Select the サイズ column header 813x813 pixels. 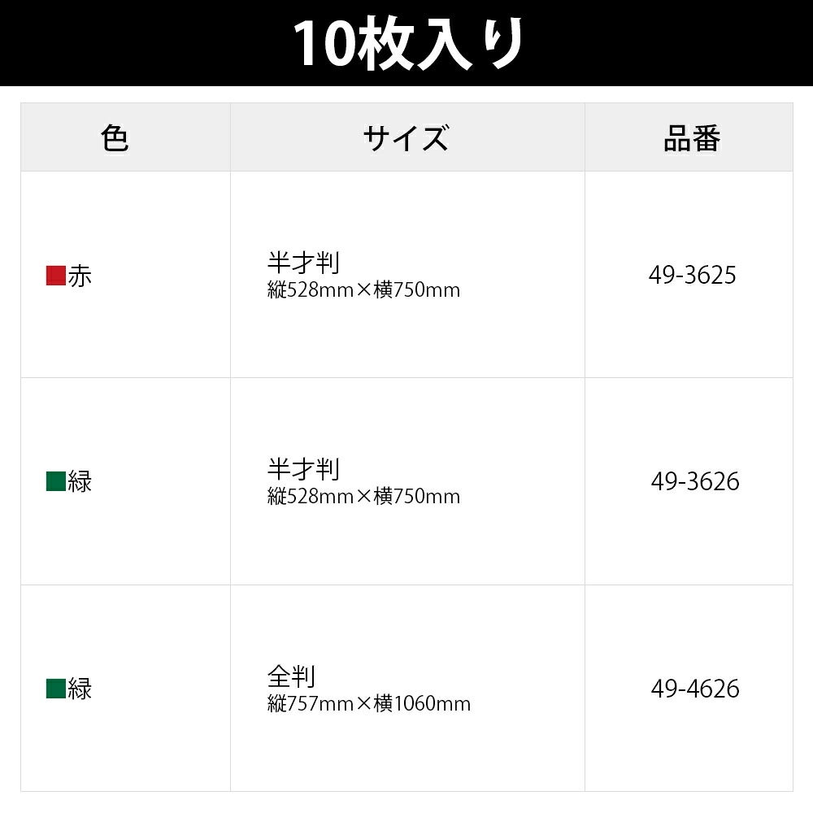(407, 137)
